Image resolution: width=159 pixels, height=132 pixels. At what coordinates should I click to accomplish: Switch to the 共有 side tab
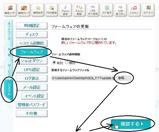(9, 52)
